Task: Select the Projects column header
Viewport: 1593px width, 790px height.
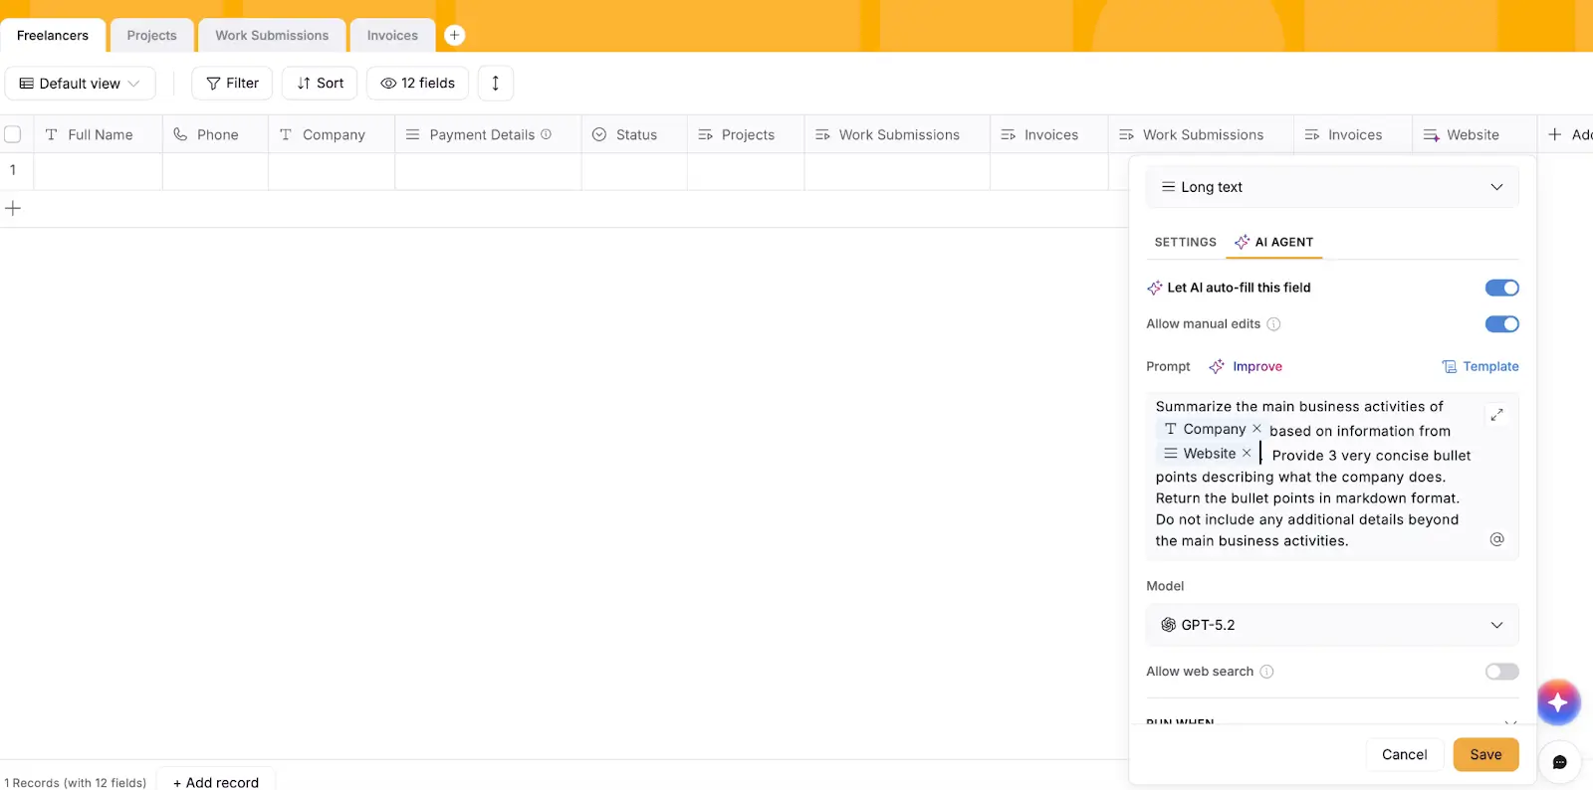Action: (746, 134)
